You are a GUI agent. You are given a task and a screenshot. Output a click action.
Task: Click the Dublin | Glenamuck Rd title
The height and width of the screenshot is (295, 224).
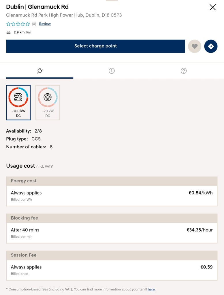pos(37,7)
